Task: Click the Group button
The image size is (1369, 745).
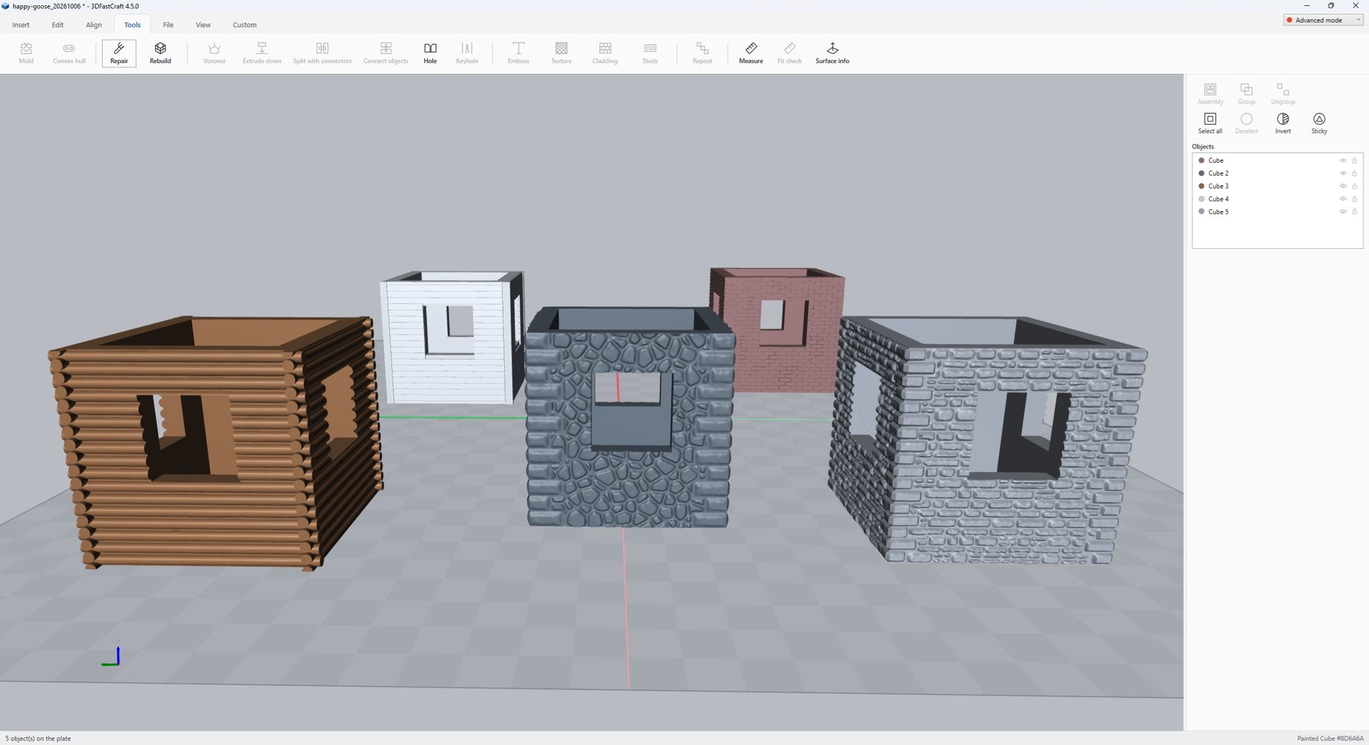Action: point(1247,94)
